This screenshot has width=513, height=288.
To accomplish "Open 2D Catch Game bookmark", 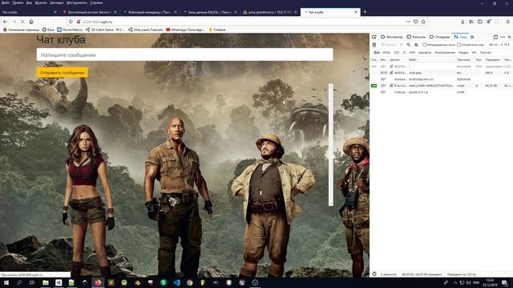I will point(105,30).
